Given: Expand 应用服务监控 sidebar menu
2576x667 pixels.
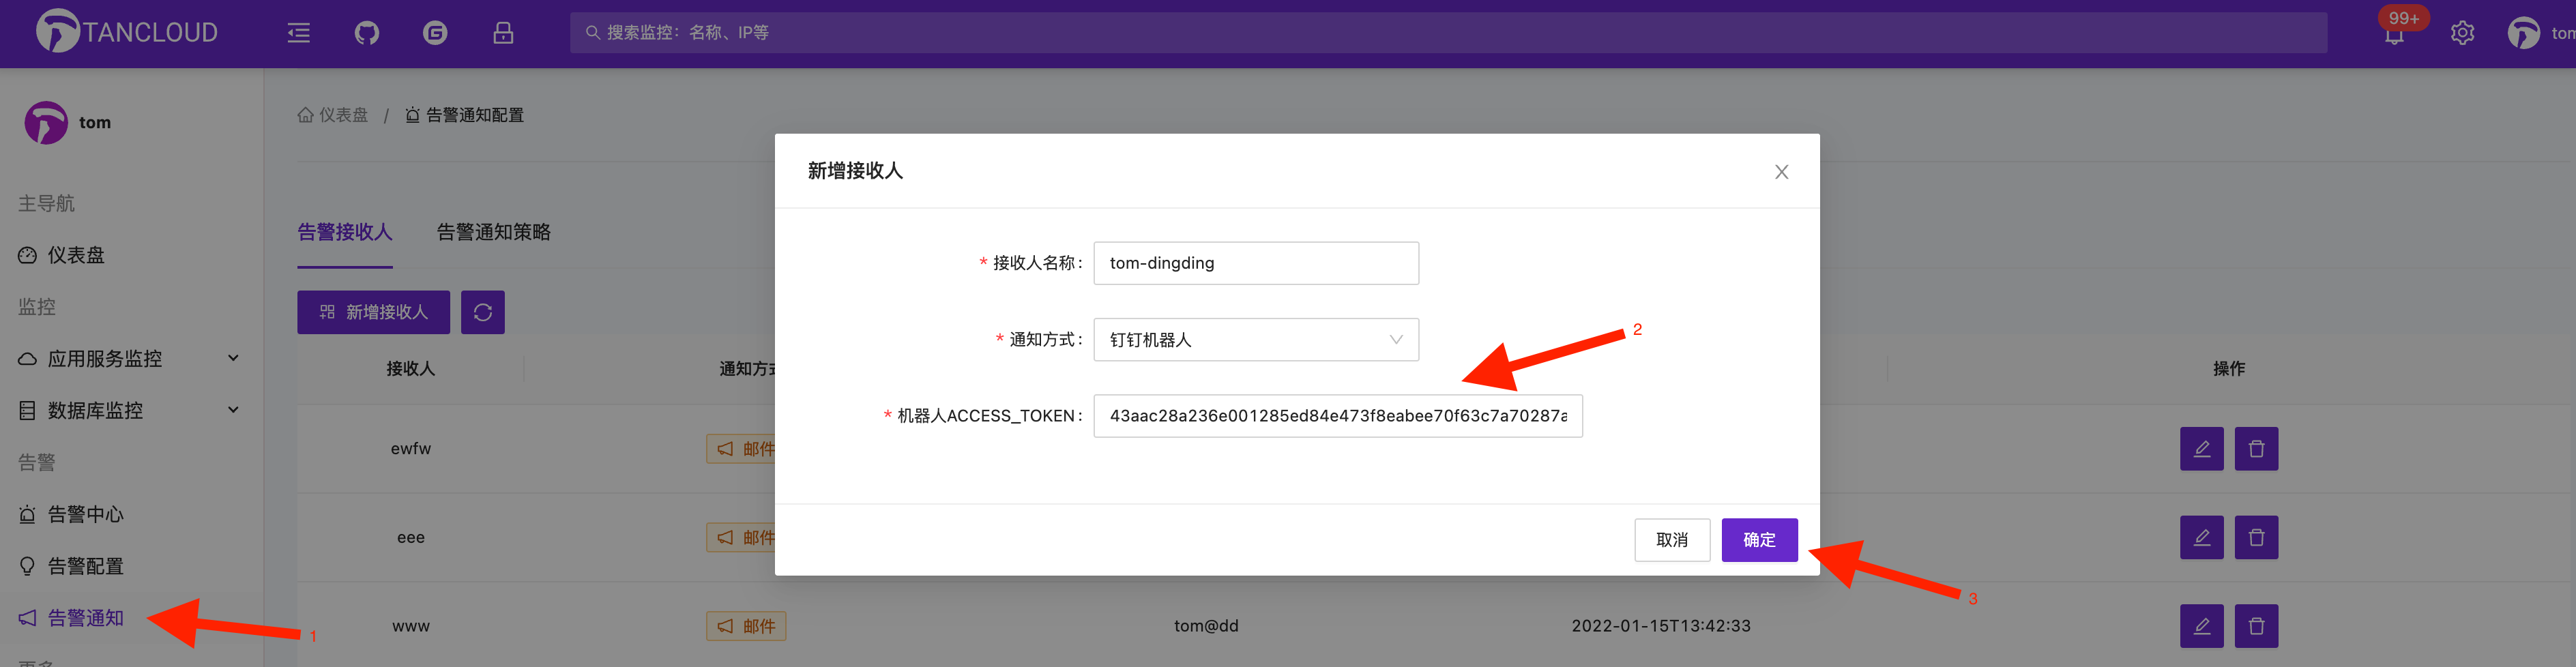Looking at the screenshot, I should point(130,359).
